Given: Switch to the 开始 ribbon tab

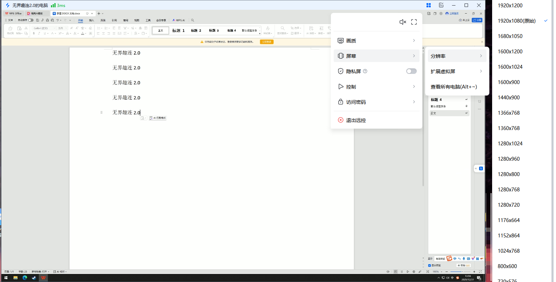Looking at the screenshot, I should tap(81, 20).
